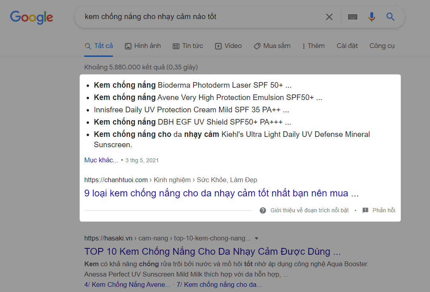430x292 pixels.
Task: Click 'DBH EGF UV Shield SPF50+' list item
Action: (192, 122)
